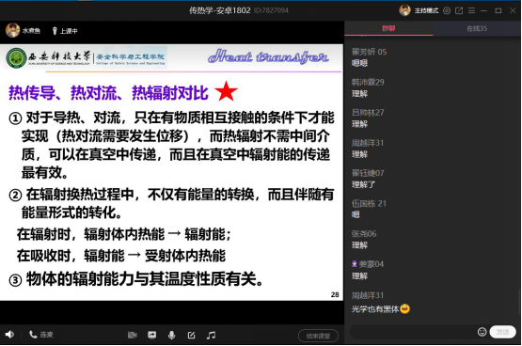Viewport: 522px width, 346px height.
Task: Open the 主持模式 host mode menu
Action: tap(426, 10)
